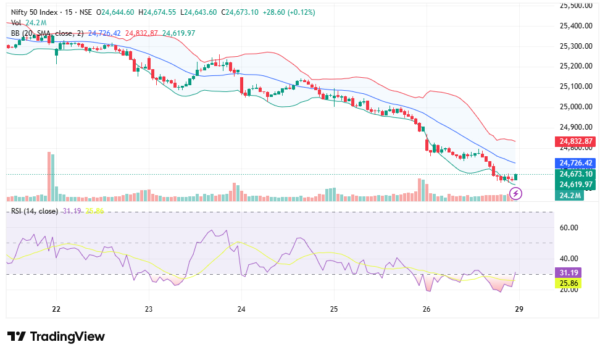The width and height of the screenshot is (600, 355).
Task: Click the green last price tag 24,673.10
Action: pyautogui.click(x=576, y=174)
